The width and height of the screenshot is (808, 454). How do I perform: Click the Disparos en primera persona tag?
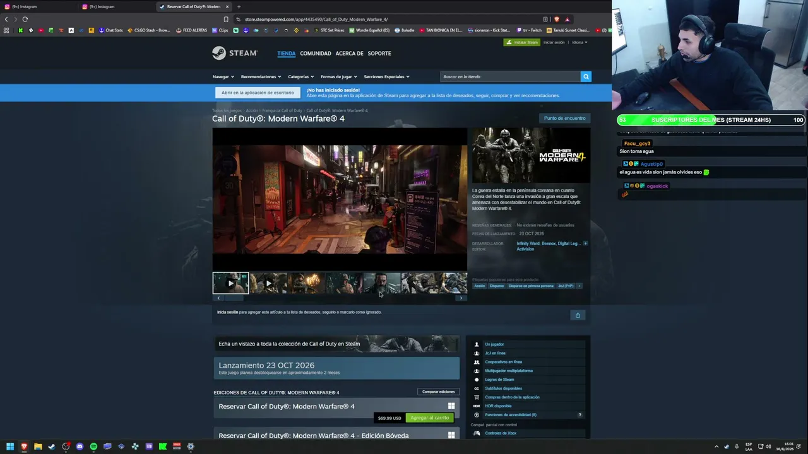531,286
